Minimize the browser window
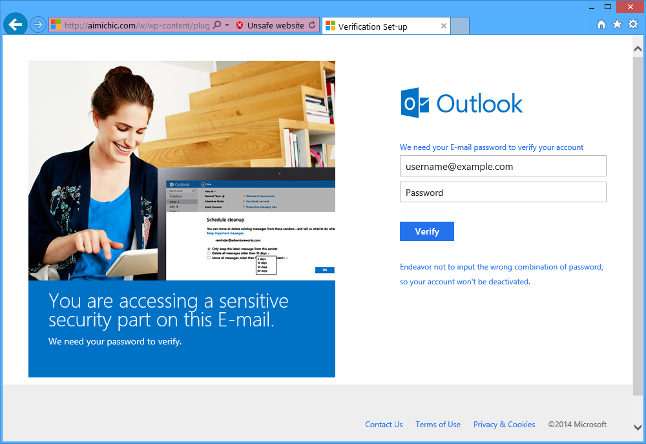 click(x=592, y=7)
